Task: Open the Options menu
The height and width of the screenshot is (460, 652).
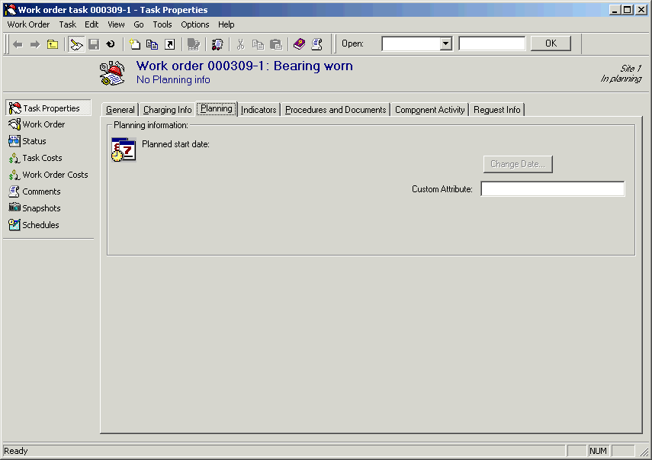Action: point(195,24)
